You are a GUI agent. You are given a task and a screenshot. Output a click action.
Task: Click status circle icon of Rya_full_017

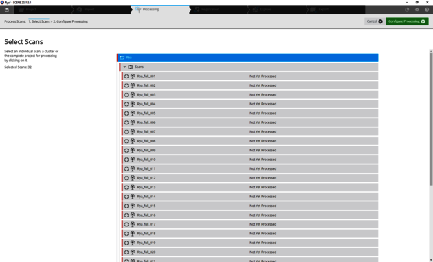(x=126, y=224)
